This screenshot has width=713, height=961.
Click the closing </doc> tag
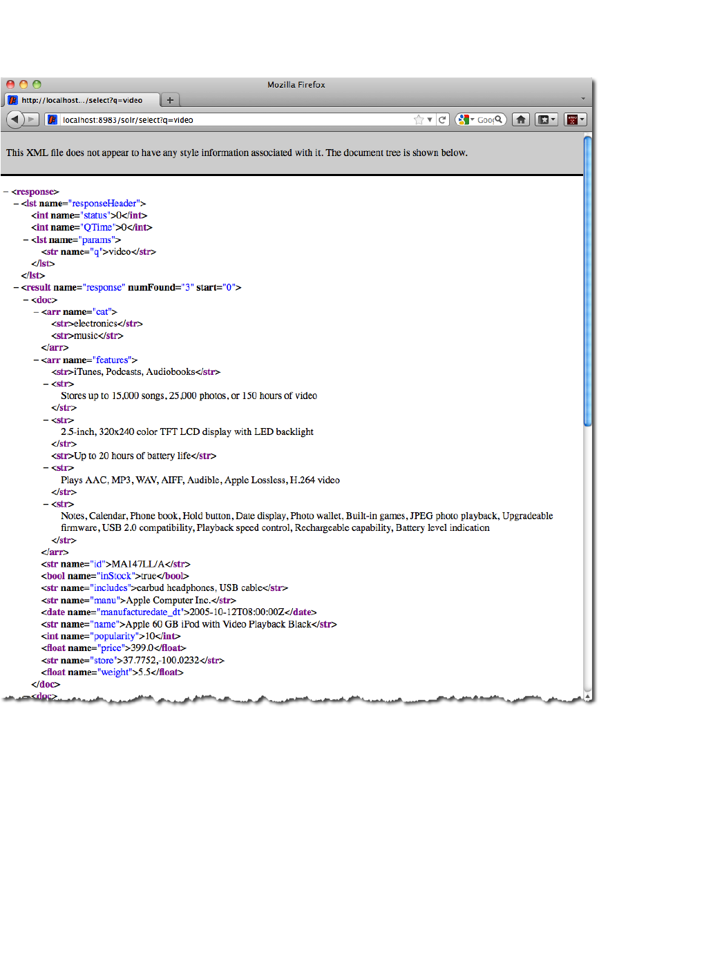[x=46, y=685]
